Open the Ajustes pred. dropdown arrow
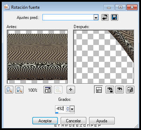Image resolution: width=141 pixels, height=130 pixels. click(96, 18)
